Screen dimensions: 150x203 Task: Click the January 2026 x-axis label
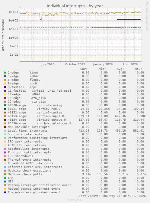click(x=103, y=64)
